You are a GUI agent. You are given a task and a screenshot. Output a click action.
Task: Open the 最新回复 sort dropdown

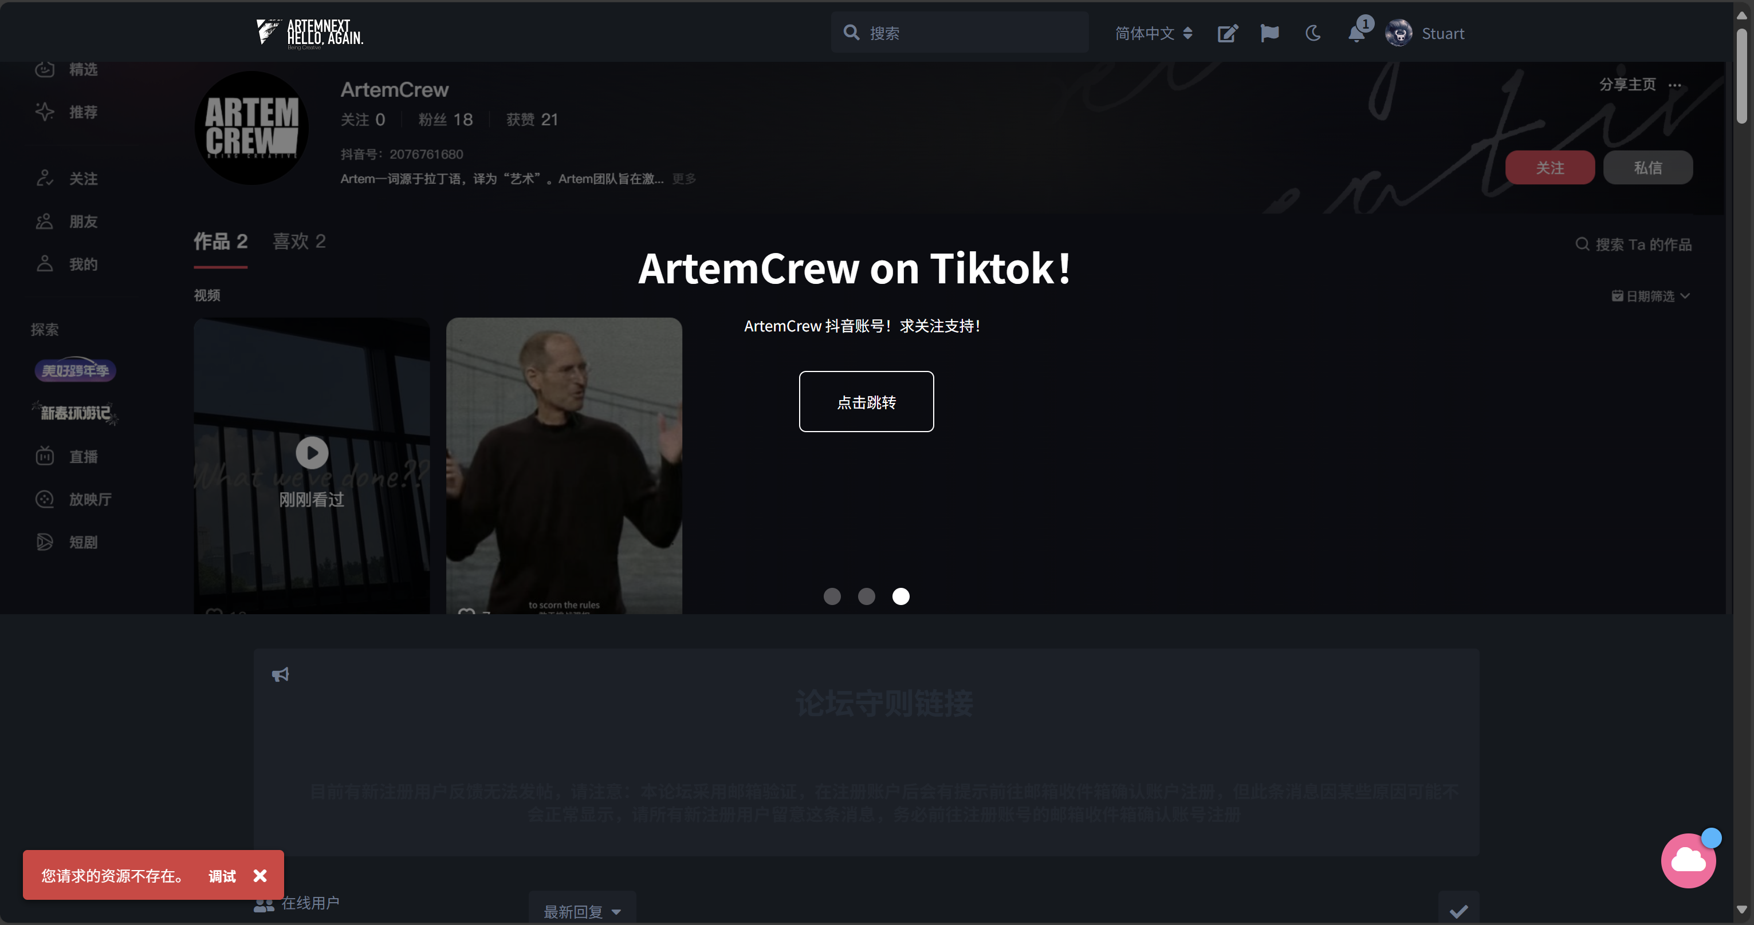pos(582,911)
